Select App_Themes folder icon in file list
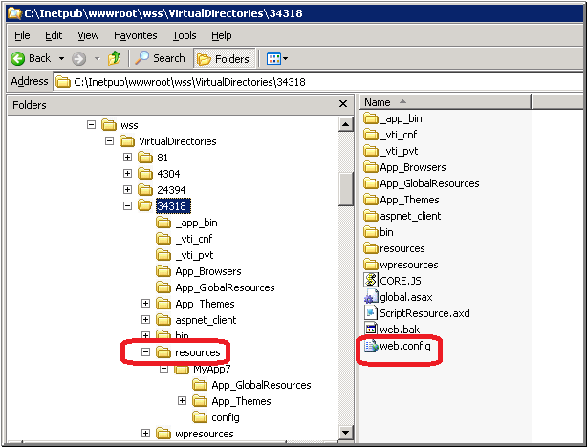This screenshot has width=587, height=447. (x=371, y=200)
